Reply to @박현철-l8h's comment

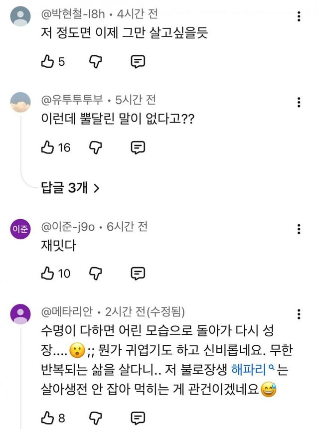(138, 62)
